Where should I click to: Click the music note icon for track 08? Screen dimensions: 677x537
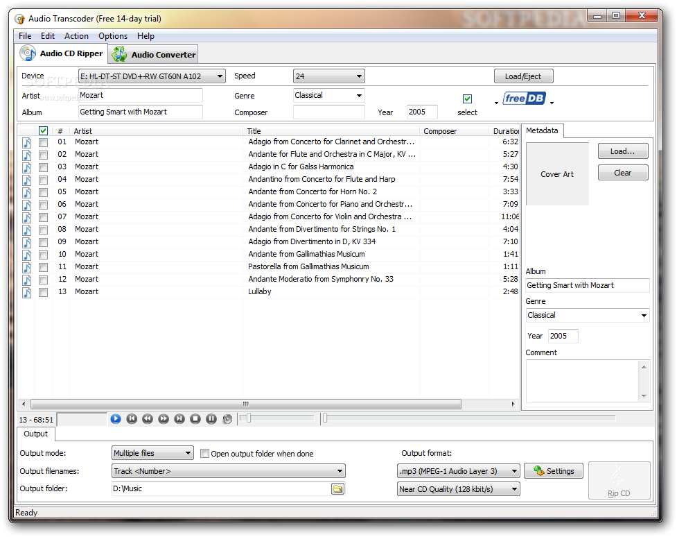pyautogui.click(x=27, y=230)
